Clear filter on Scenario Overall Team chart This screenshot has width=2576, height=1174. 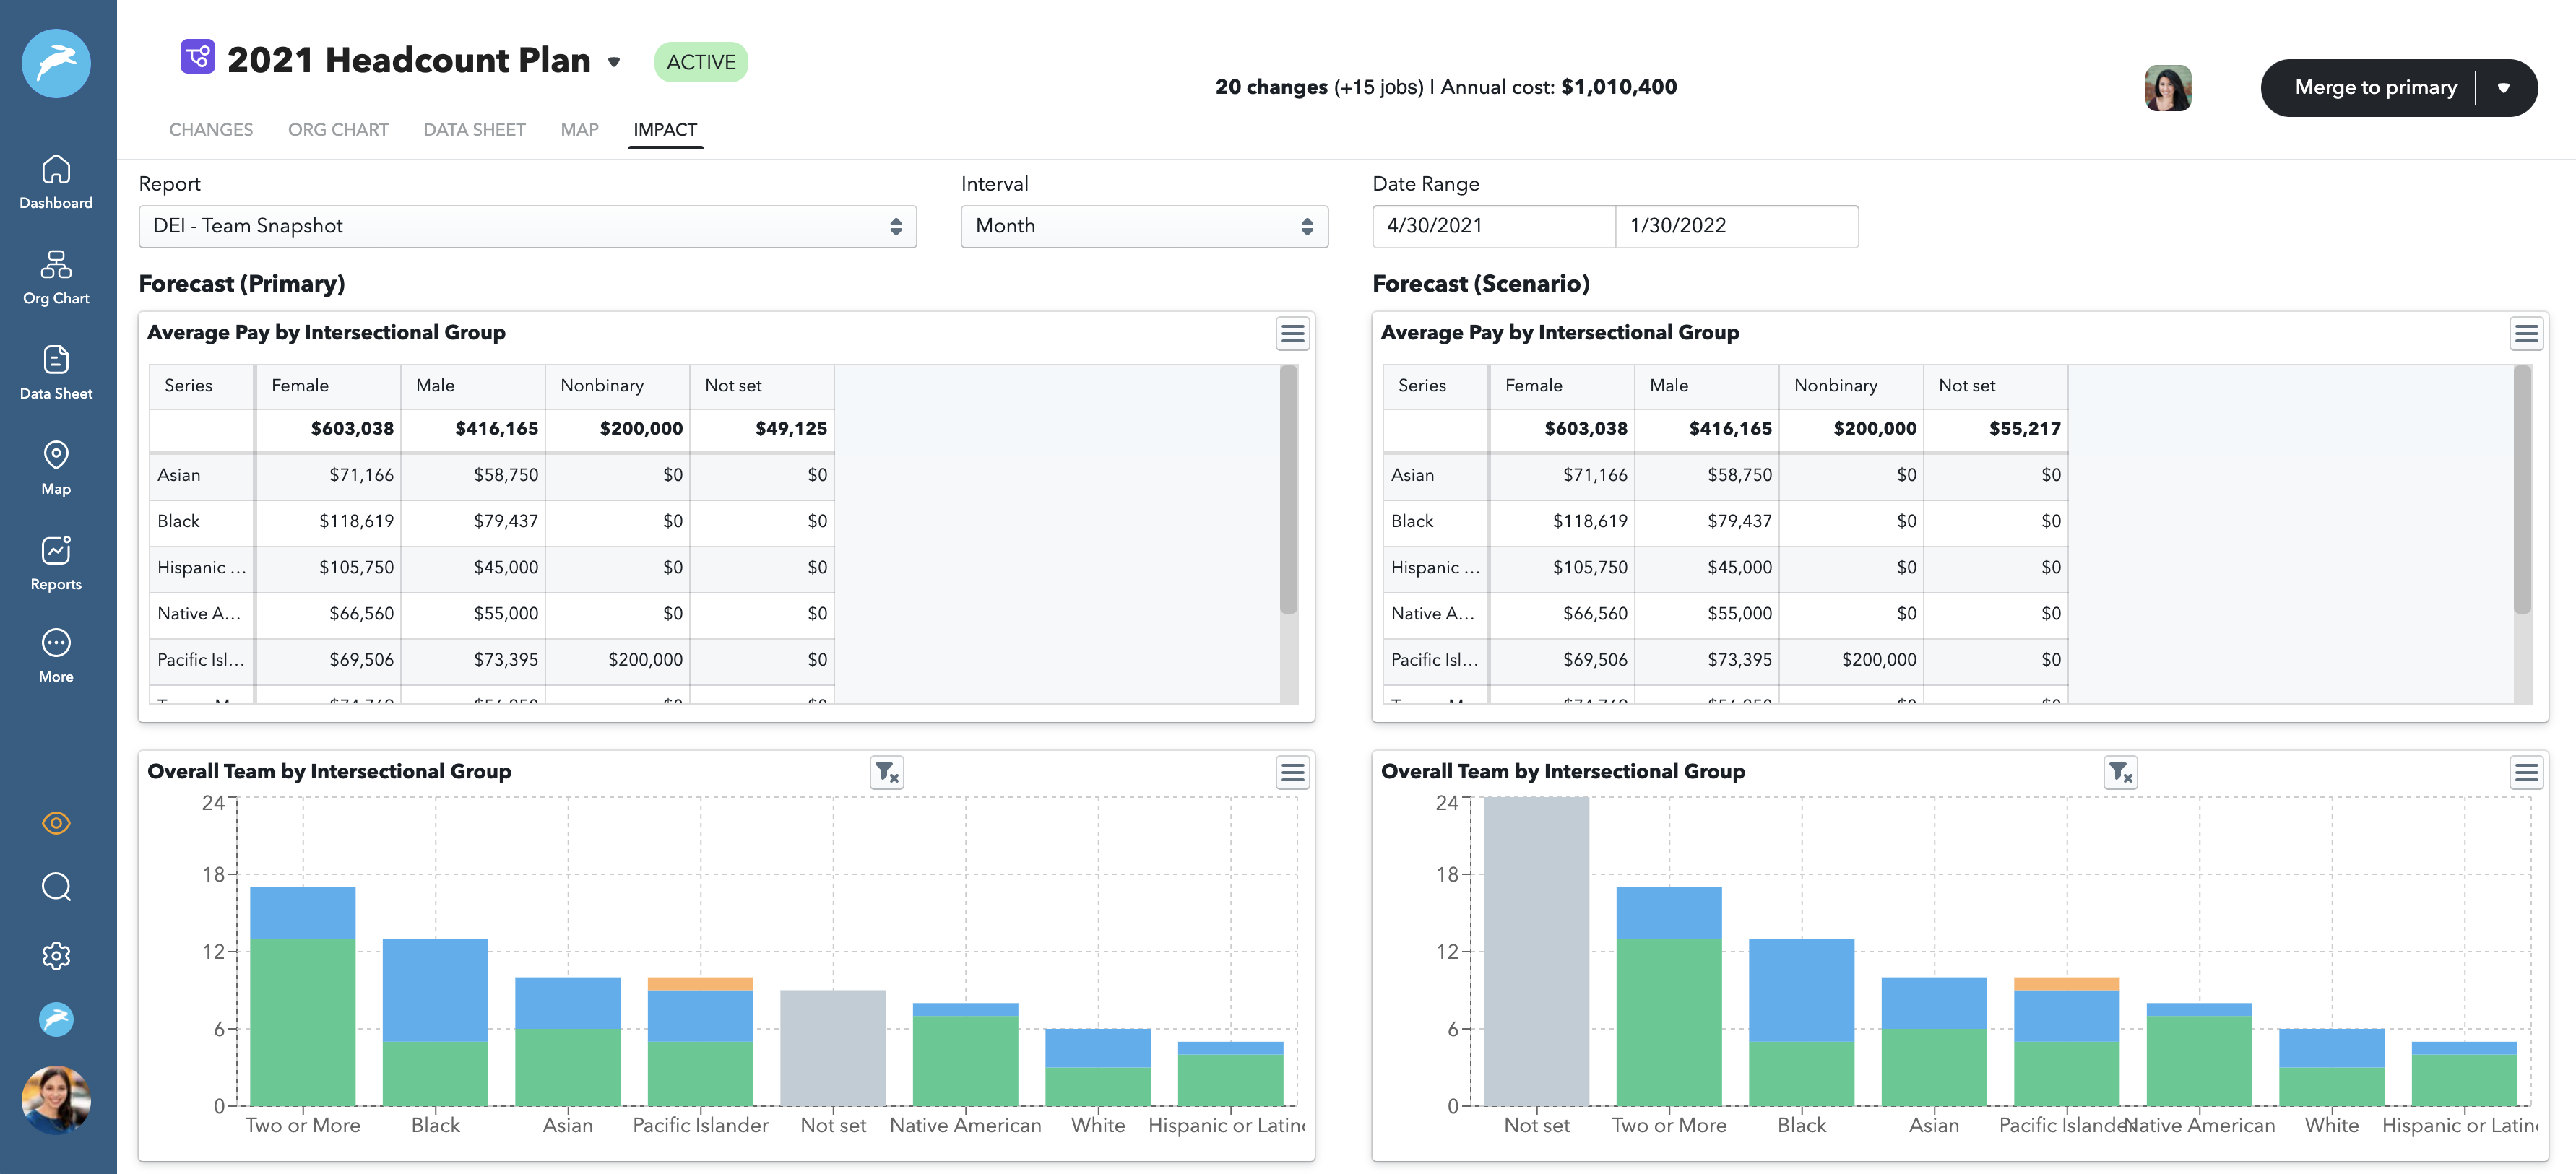[2120, 773]
